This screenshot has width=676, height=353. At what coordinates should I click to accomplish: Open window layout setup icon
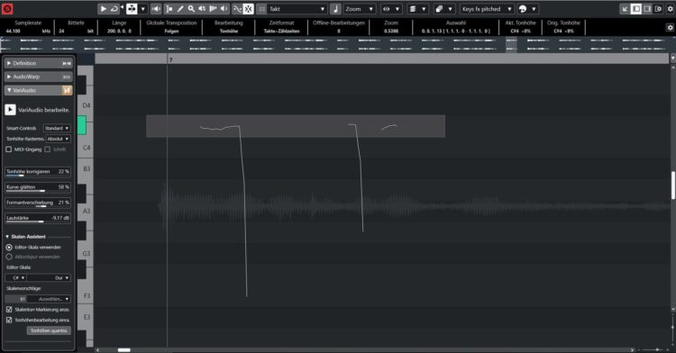tap(658, 9)
